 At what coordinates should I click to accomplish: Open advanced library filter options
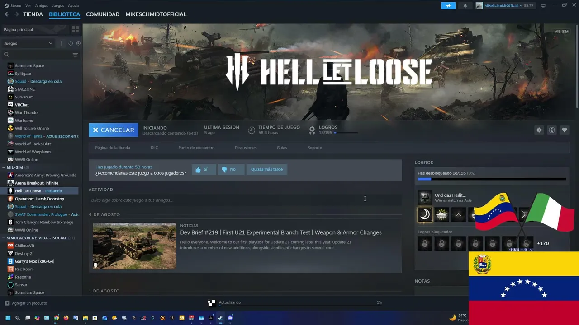(x=75, y=55)
